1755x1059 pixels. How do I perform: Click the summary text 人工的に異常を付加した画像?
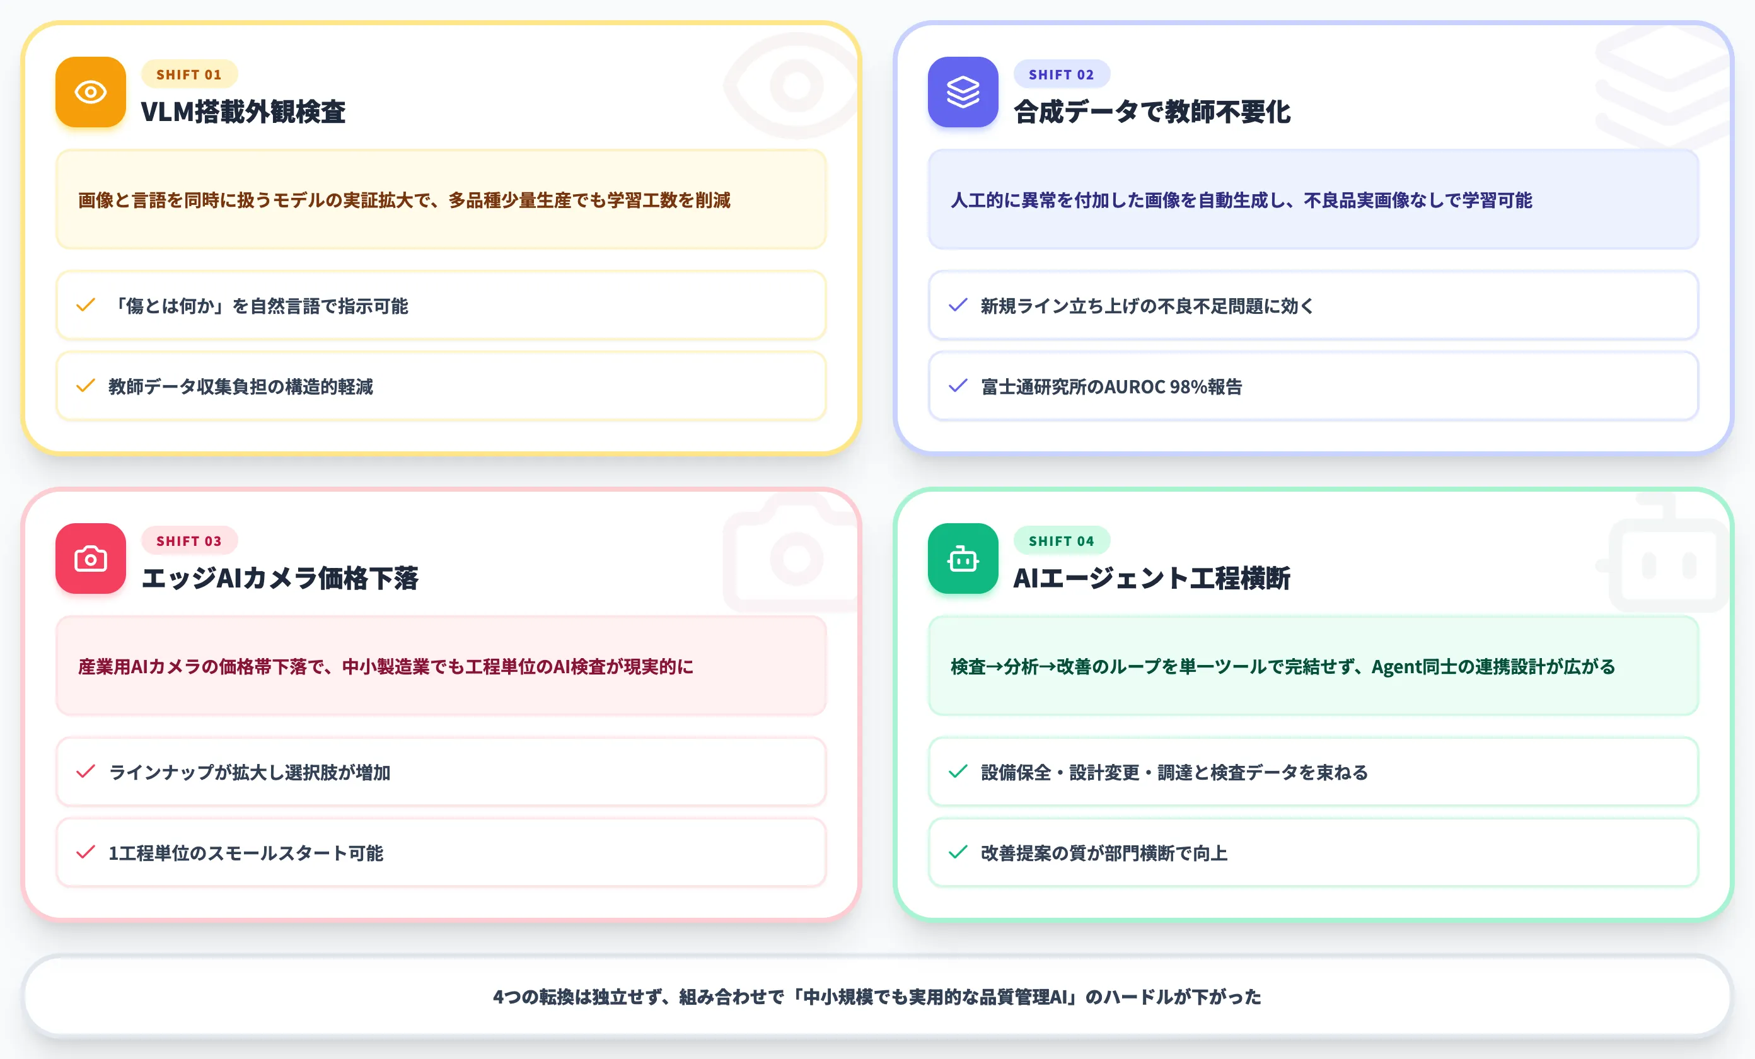[1241, 200]
